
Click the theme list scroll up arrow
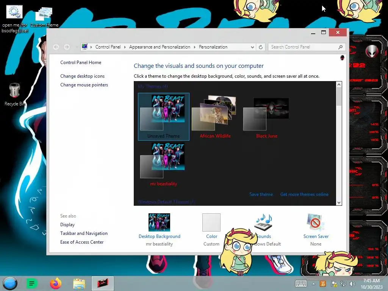339,84
